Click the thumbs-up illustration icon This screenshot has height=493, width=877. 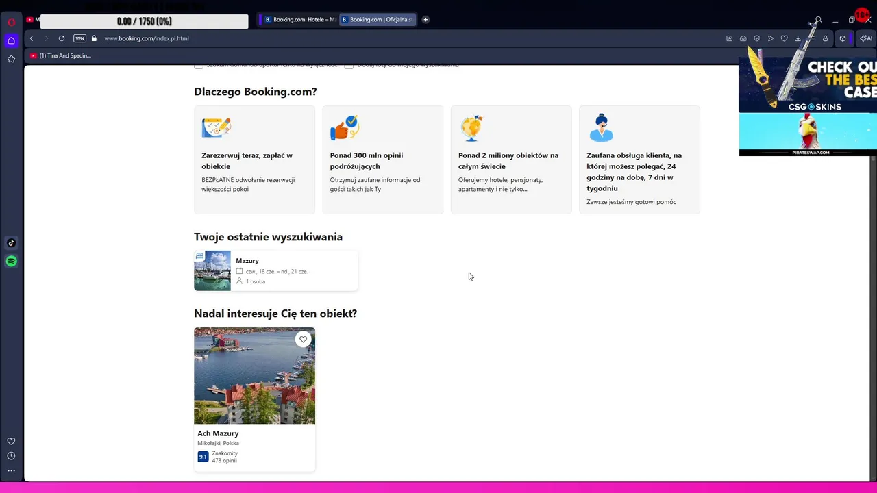pos(345,127)
